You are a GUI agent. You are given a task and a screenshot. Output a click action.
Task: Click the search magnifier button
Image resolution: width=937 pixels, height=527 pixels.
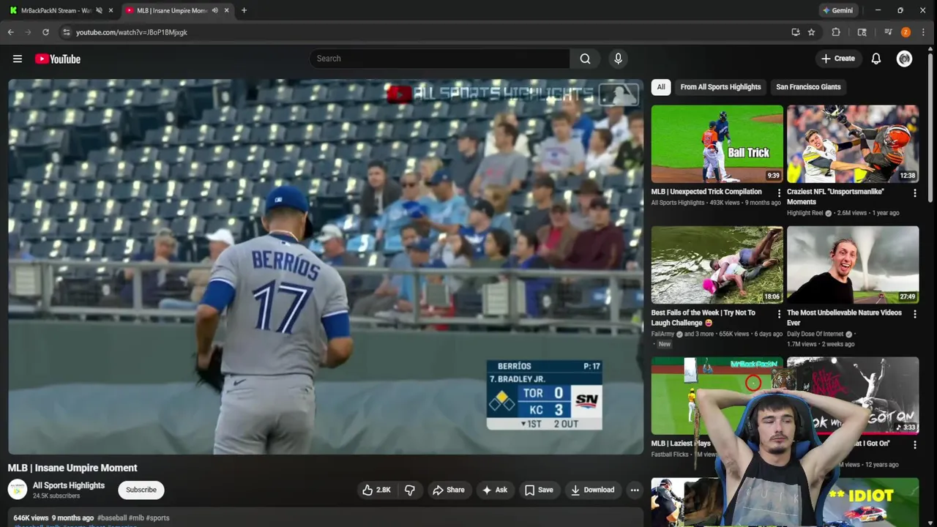[x=585, y=59]
